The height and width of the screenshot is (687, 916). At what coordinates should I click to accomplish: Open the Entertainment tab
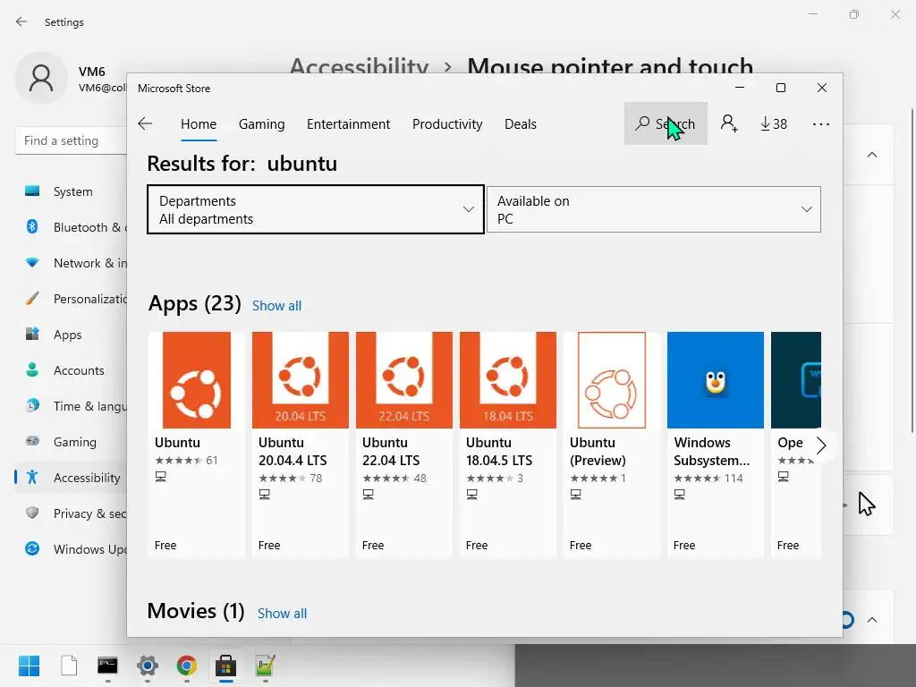[x=348, y=123]
